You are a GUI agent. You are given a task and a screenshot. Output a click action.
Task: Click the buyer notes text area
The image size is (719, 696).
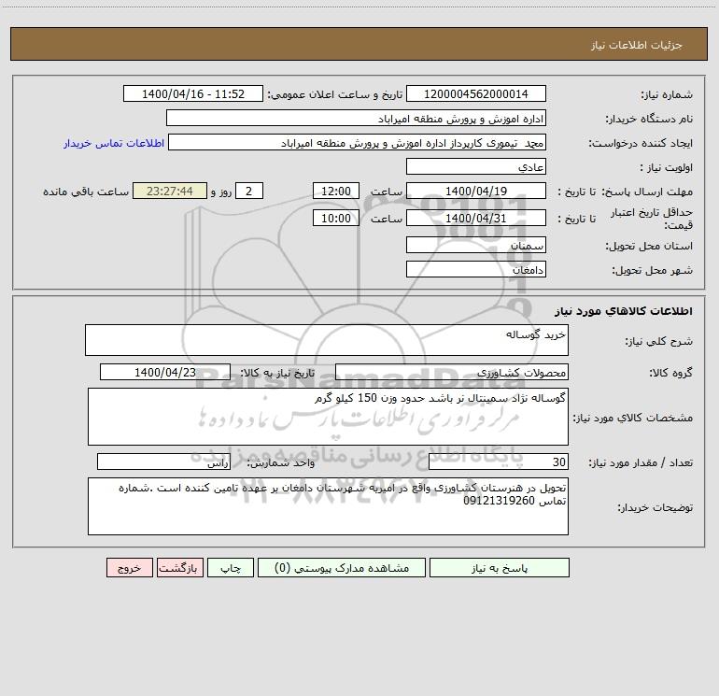pos(328,506)
